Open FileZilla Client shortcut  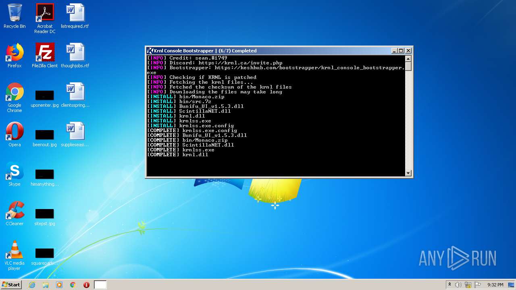click(x=45, y=56)
